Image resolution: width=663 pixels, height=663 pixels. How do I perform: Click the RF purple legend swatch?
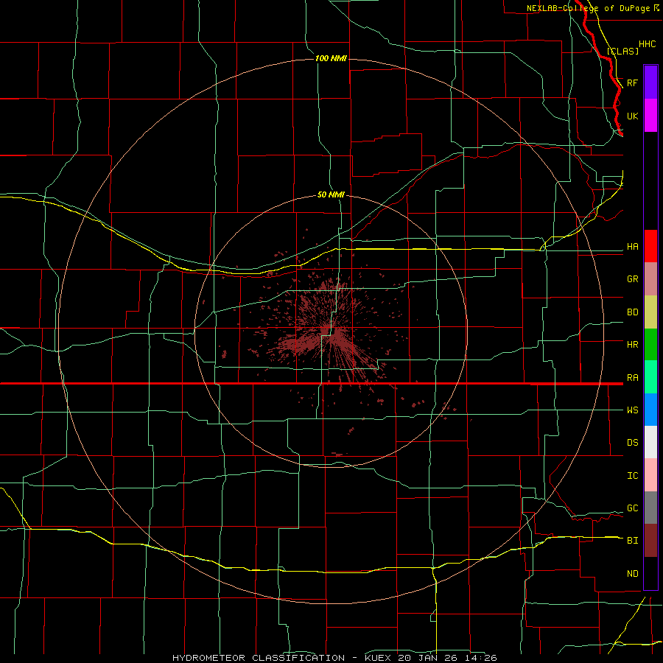(650, 83)
